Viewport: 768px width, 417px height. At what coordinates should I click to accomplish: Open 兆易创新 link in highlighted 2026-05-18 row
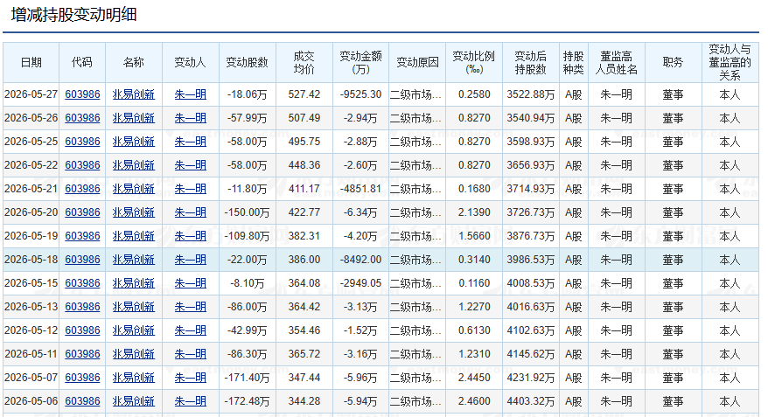point(134,260)
